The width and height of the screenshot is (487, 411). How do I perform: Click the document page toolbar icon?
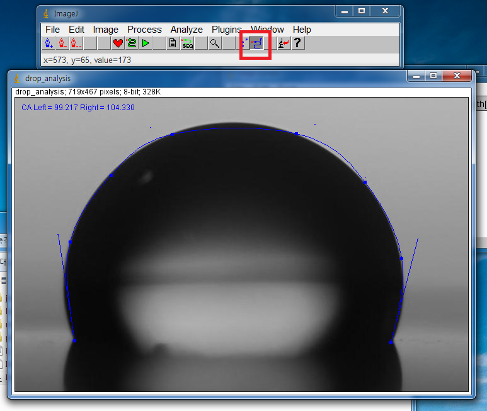tap(173, 43)
